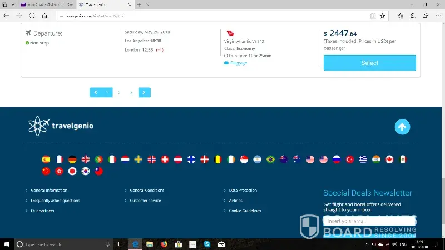This screenshot has height=250, width=445.
Task: Open General Conditions footer link
Action: 147,190
